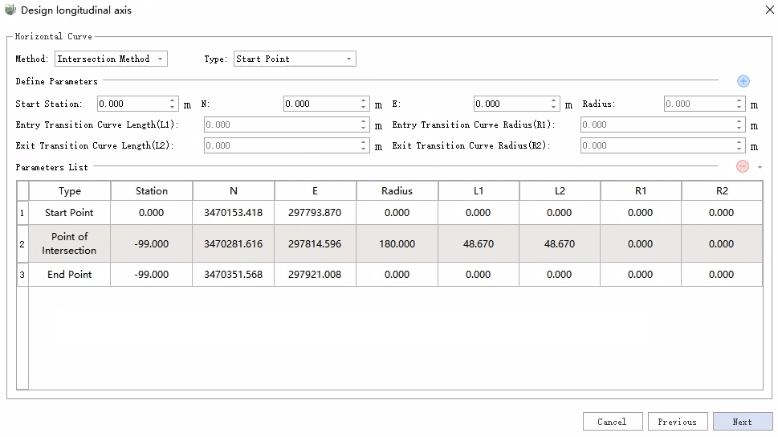The image size is (778, 437).
Task: Click the Station column header
Action: tap(152, 191)
